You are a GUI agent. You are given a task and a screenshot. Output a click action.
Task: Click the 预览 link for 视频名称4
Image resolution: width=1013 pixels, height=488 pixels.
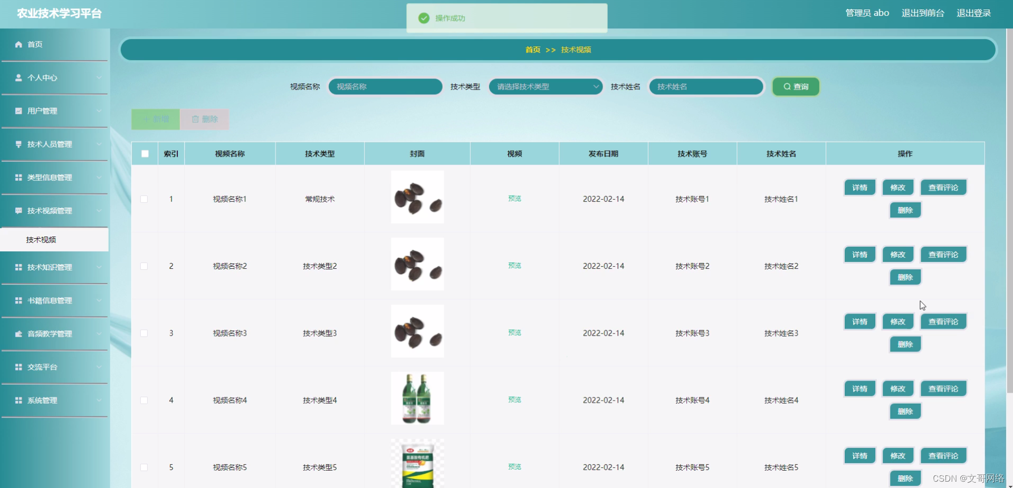click(x=514, y=399)
